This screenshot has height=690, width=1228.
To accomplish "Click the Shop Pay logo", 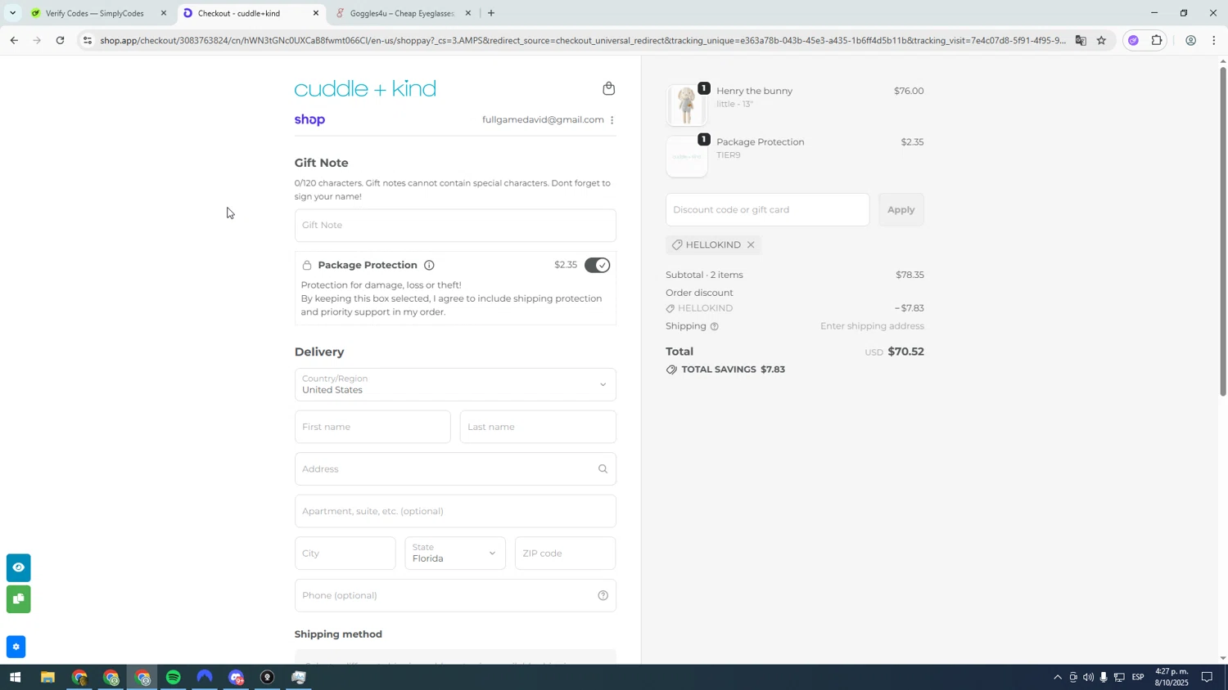I will point(309,120).
